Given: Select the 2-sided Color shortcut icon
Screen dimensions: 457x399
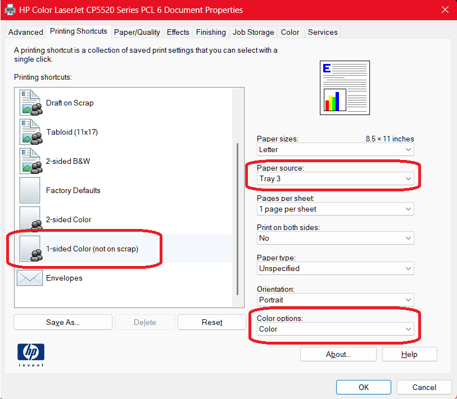Looking at the screenshot, I should coord(30,219).
